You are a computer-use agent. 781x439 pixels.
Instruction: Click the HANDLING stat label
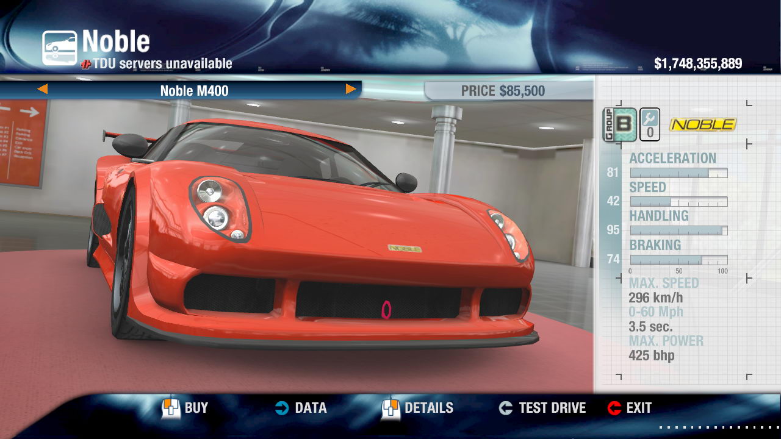[659, 216]
